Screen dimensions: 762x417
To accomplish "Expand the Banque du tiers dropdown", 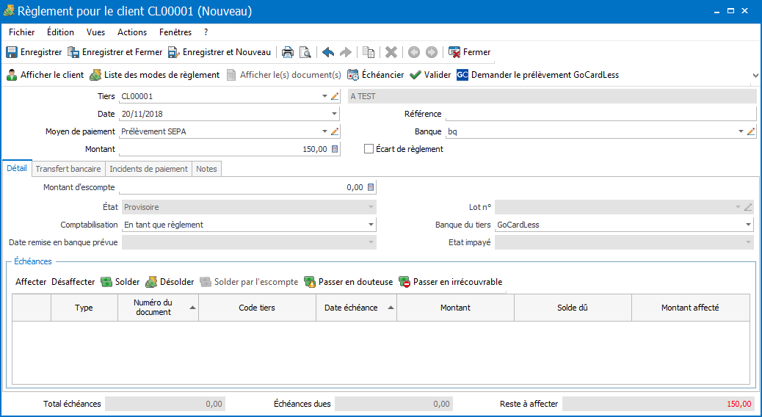I will coord(748,225).
